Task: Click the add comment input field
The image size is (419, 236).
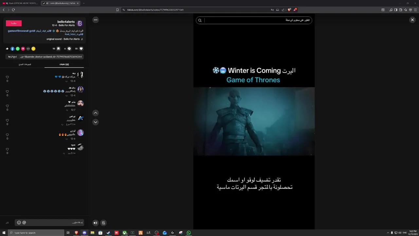Action: [49, 223]
